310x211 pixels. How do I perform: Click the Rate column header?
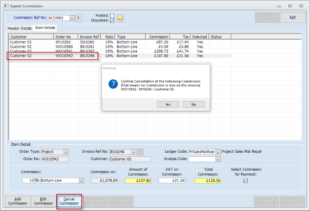pos(108,37)
